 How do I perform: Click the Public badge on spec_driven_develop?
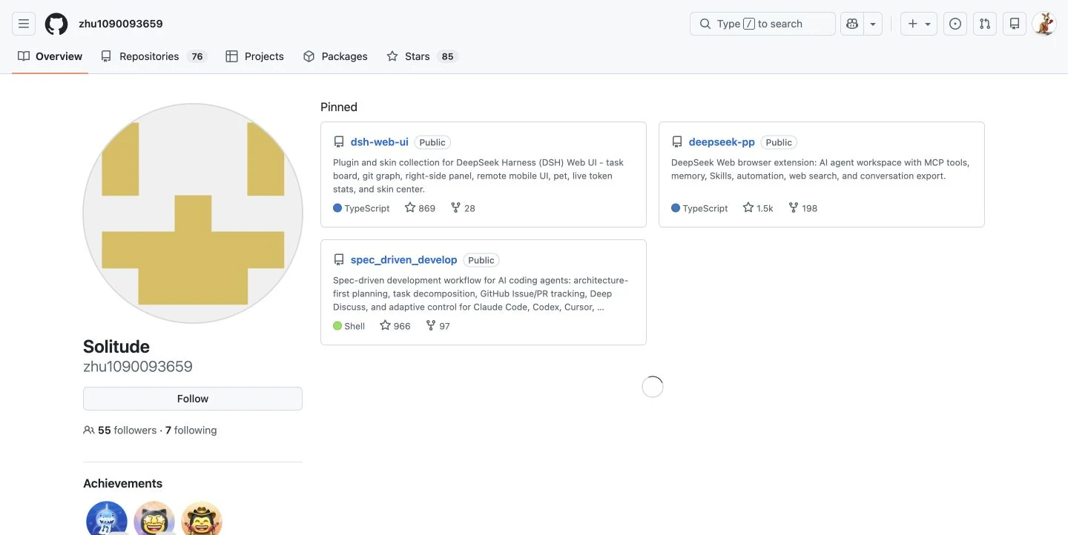[x=481, y=260]
